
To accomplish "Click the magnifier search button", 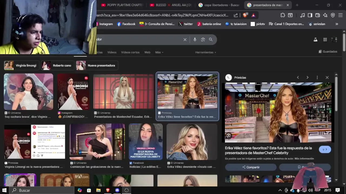I will click(211, 40).
